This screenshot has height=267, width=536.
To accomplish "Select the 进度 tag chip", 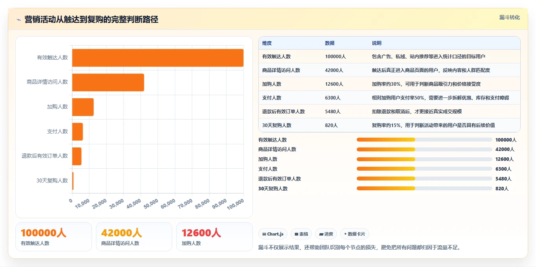I will click(326, 234).
